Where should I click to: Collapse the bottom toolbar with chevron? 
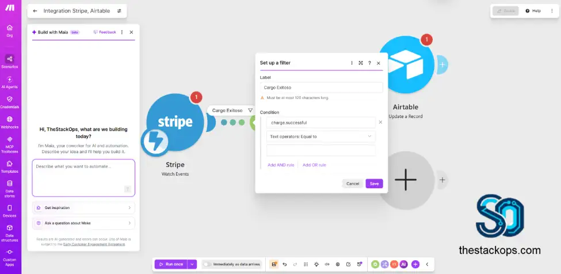point(427,264)
